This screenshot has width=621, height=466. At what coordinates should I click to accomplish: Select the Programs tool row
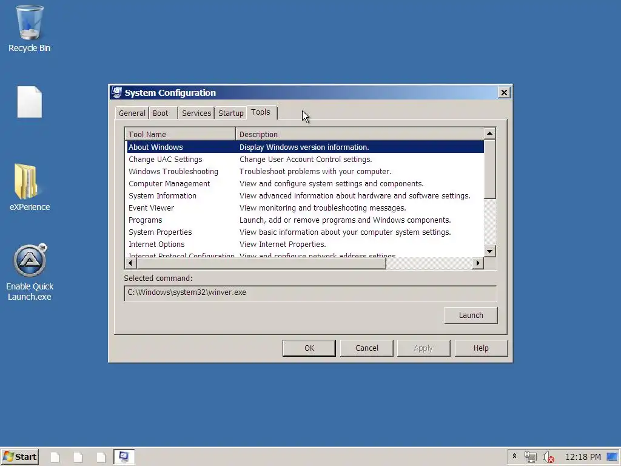[x=306, y=220]
